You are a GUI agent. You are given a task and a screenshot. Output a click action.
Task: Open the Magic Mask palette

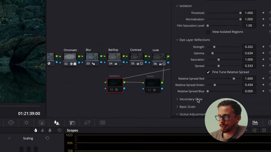coord(41,123)
